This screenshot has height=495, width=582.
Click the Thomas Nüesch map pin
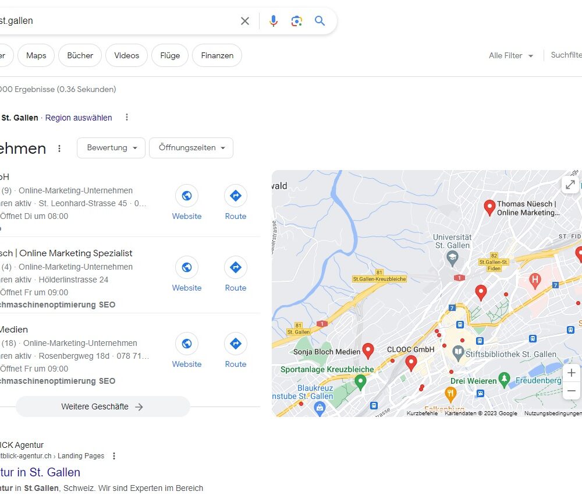489,207
